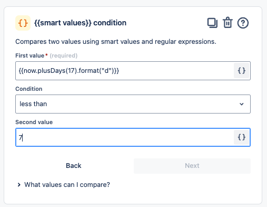Click the Compares two values description text

pyautogui.click(x=116, y=42)
